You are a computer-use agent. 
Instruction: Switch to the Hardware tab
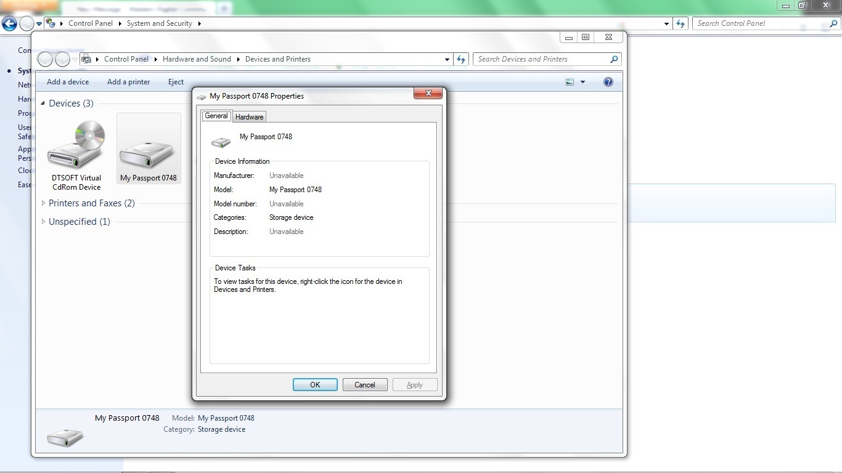pyautogui.click(x=250, y=117)
